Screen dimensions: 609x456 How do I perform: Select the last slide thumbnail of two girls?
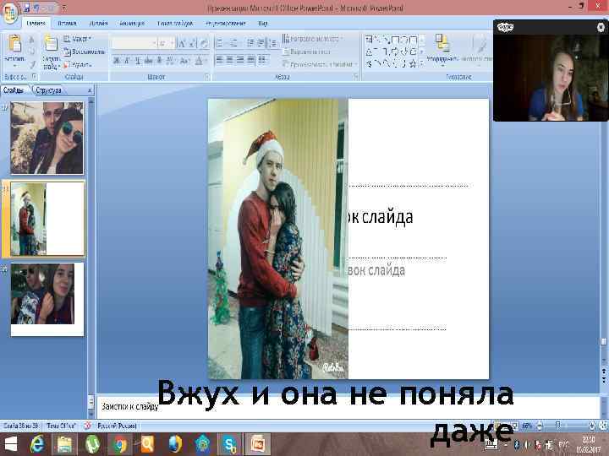(47, 299)
